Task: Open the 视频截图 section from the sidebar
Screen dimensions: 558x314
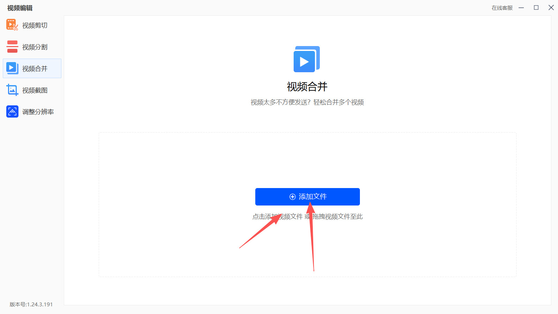Action: (x=35, y=90)
